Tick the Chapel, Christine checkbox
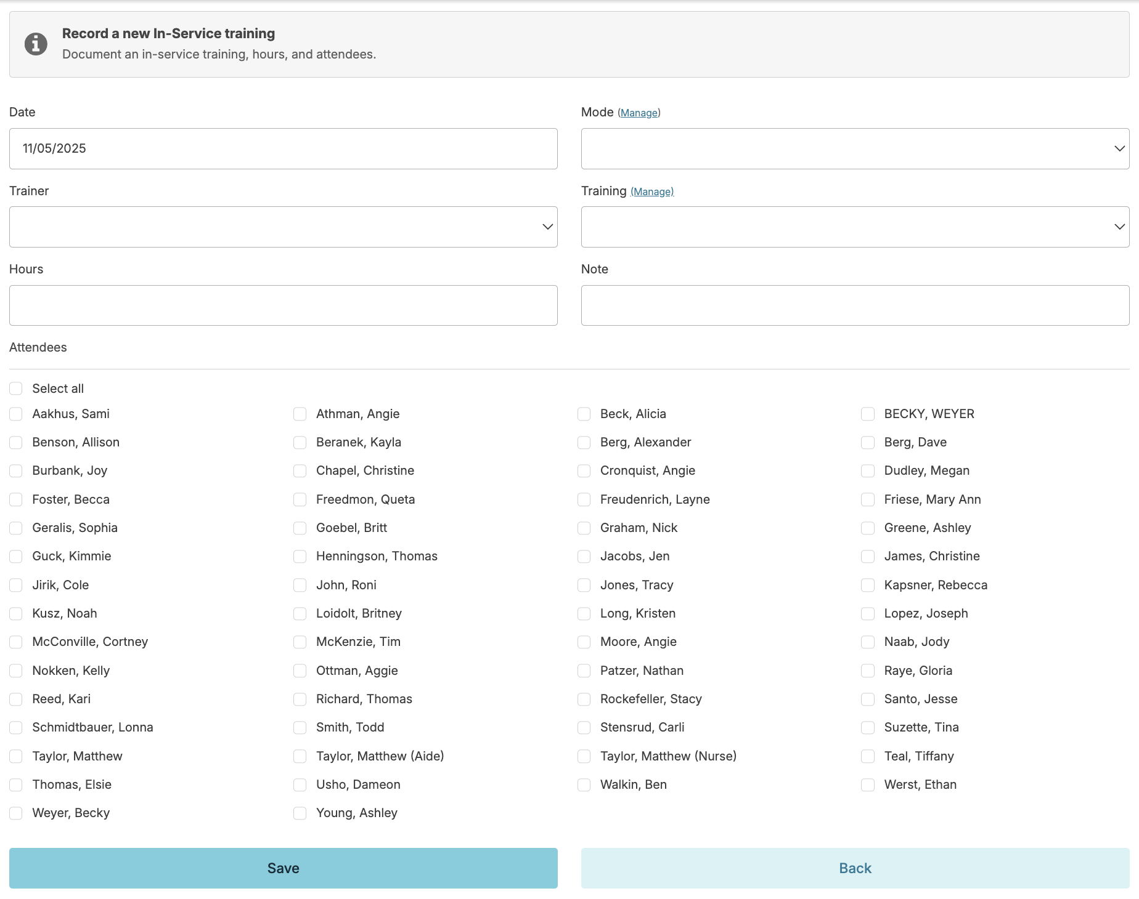 point(300,470)
